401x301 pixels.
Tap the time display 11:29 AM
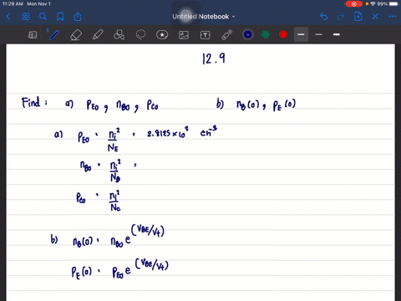(x=13, y=4)
